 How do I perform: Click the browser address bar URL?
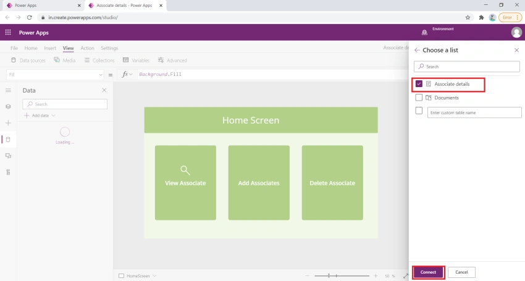(x=83, y=17)
